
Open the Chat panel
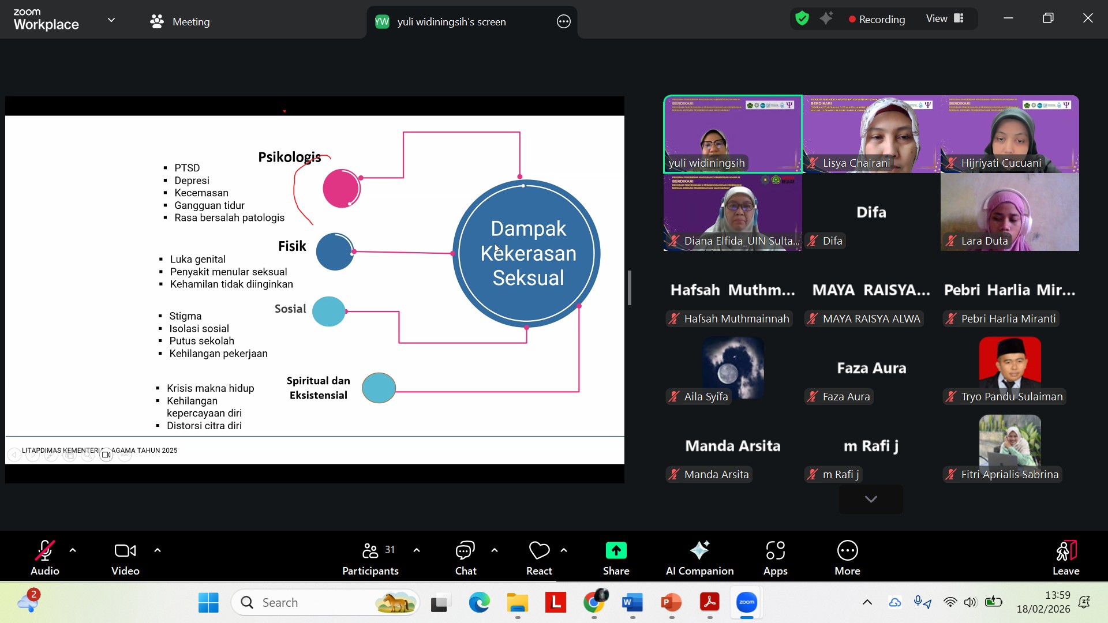pyautogui.click(x=465, y=558)
